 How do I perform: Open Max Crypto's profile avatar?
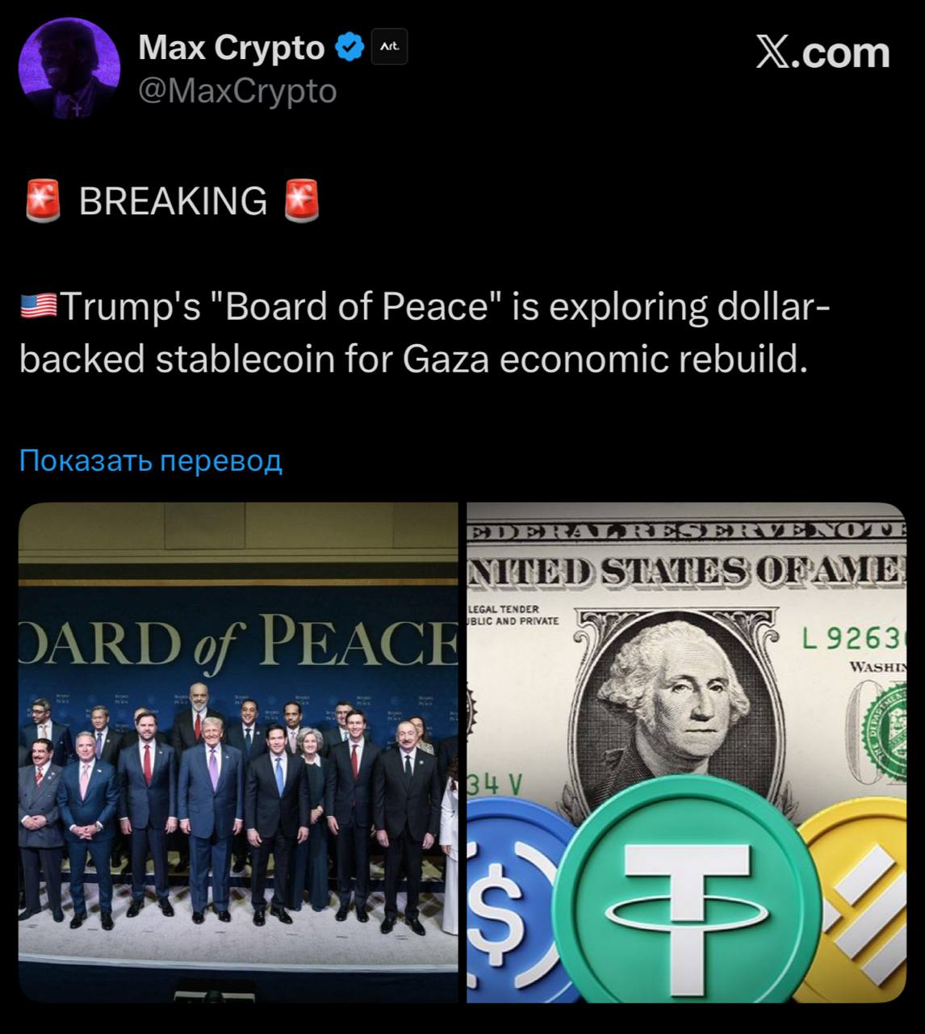pyautogui.click(x=69, y=68)
